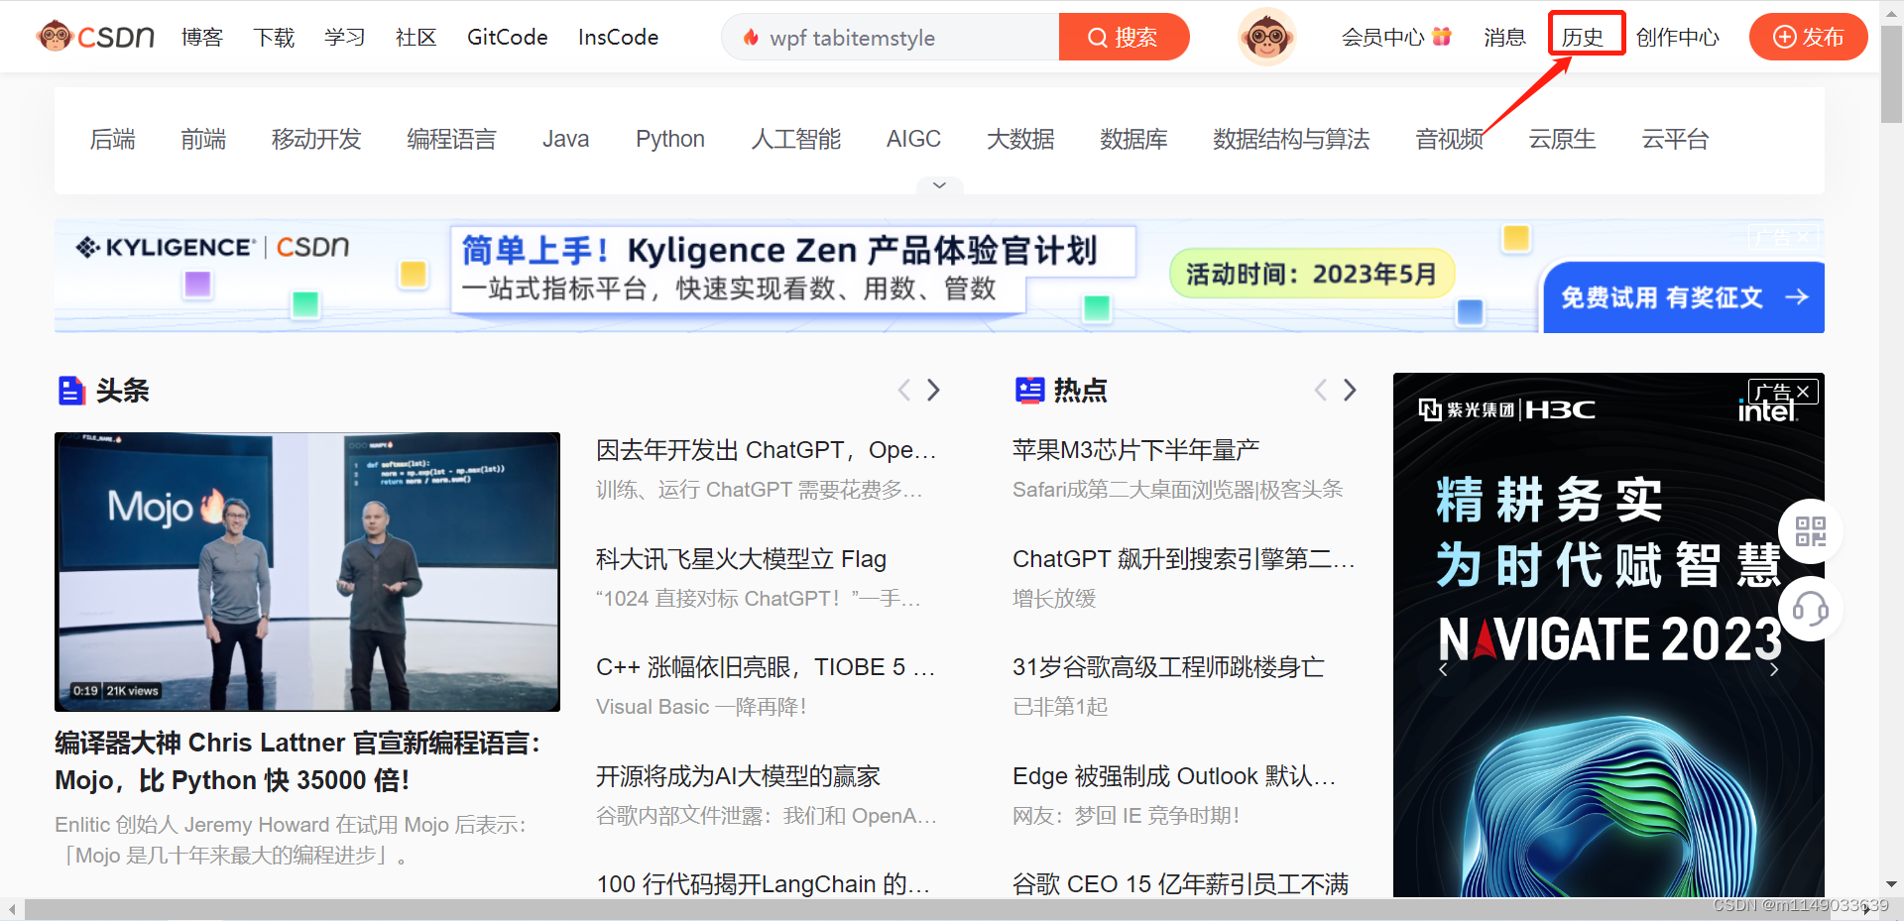The image size is (1904, 921).
Task: Open 博客 in top navigation
Action: tap(202, 37)
